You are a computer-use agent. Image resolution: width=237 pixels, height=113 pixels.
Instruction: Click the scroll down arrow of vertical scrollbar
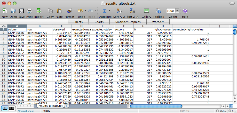tap(235, 102)
